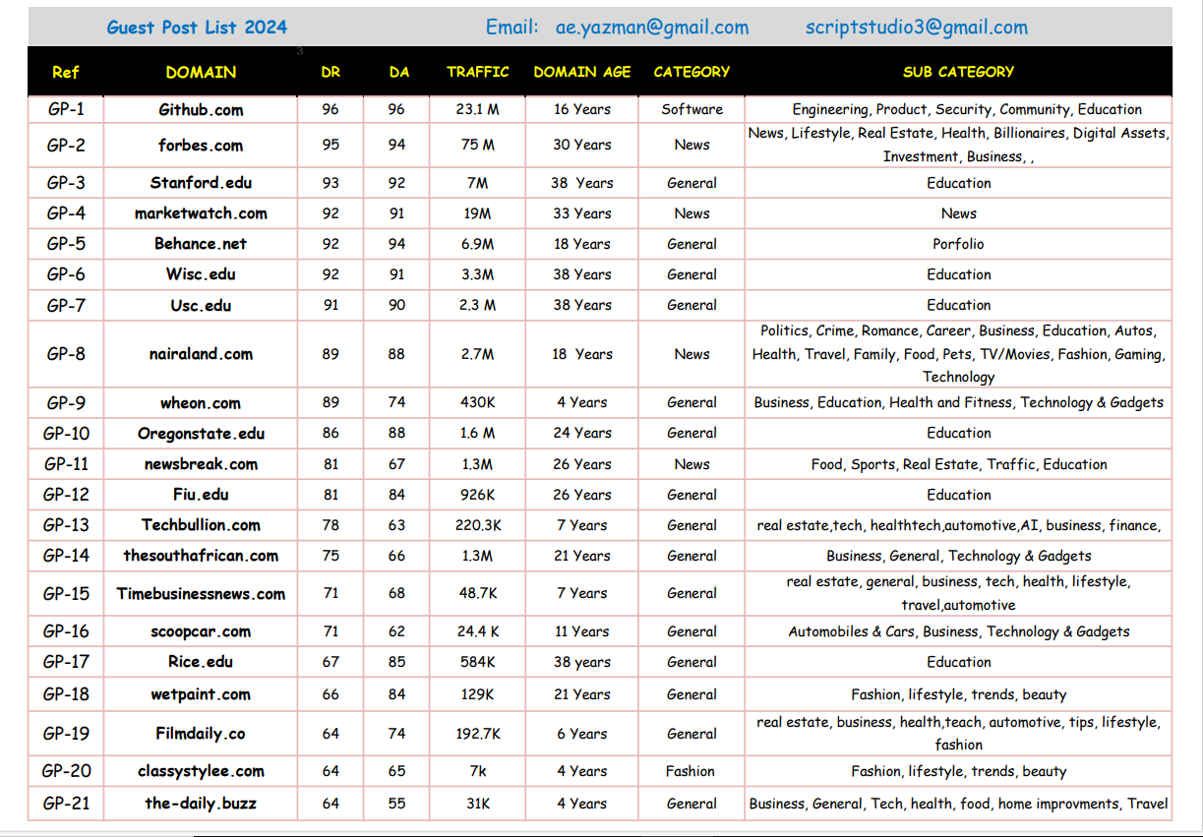Click the 'Engineering, Product, Security' sub category cell
The image size is (1203, 837).
pos(958,109)
